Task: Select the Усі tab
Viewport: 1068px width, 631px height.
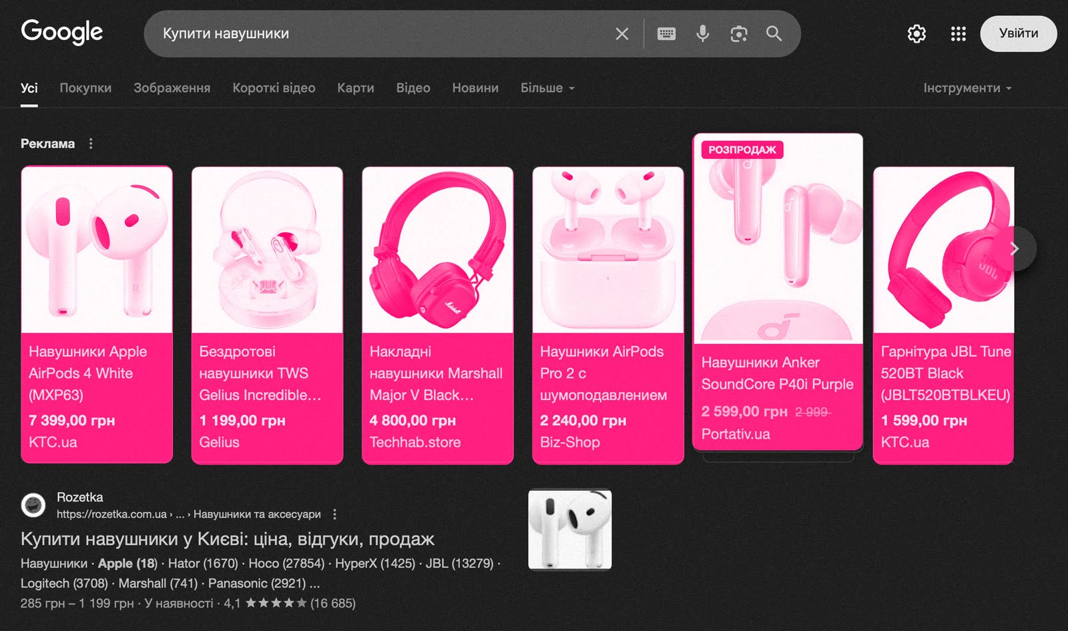Action: point(29,88)
